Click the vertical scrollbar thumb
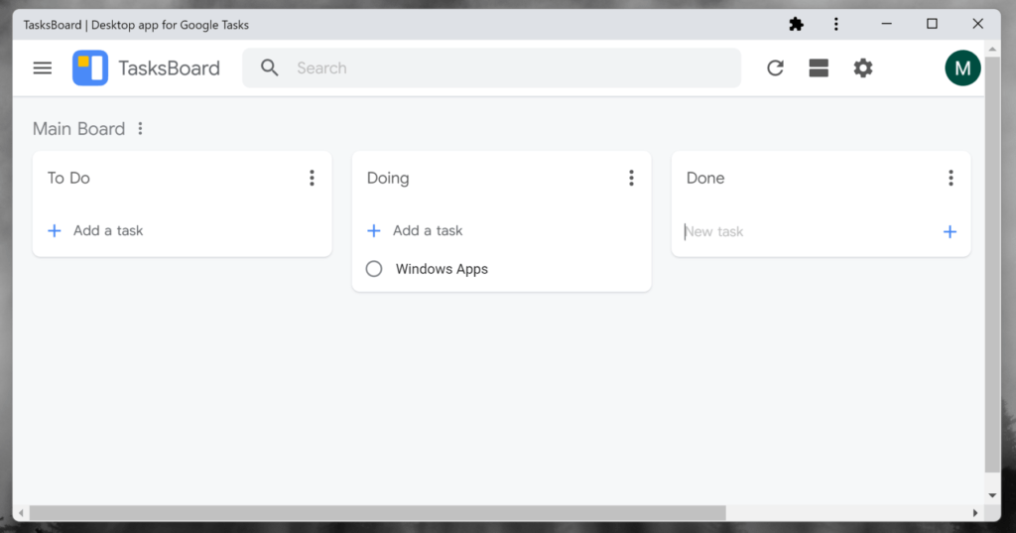The width and height of the screenshot is (1016, 533). (x=992, y=265)
